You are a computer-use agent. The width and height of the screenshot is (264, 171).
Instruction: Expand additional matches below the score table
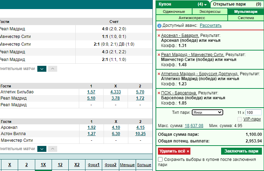pos(42,69)
